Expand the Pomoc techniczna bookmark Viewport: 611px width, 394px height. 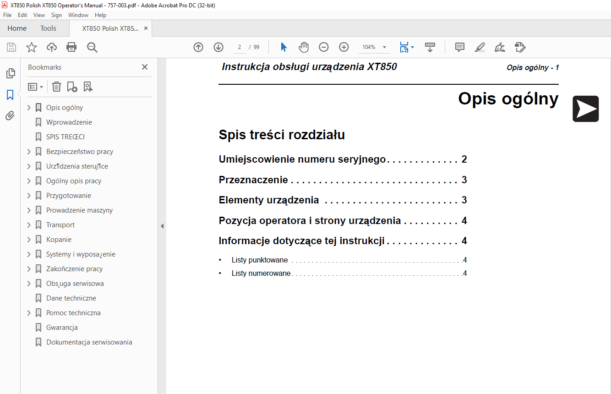point(29,313)
